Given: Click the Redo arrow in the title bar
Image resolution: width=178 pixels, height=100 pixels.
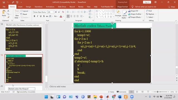Looking at the screenshot, I should pyautogui.click(x=13, y=2).
